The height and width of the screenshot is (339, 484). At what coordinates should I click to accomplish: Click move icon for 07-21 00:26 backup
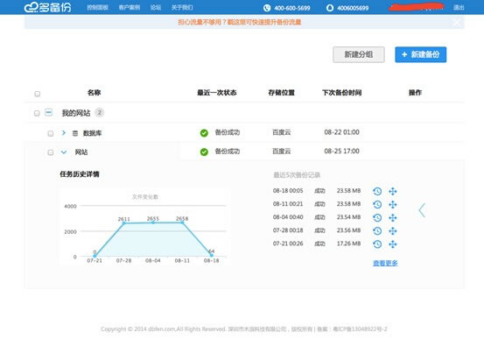[393, 244]
